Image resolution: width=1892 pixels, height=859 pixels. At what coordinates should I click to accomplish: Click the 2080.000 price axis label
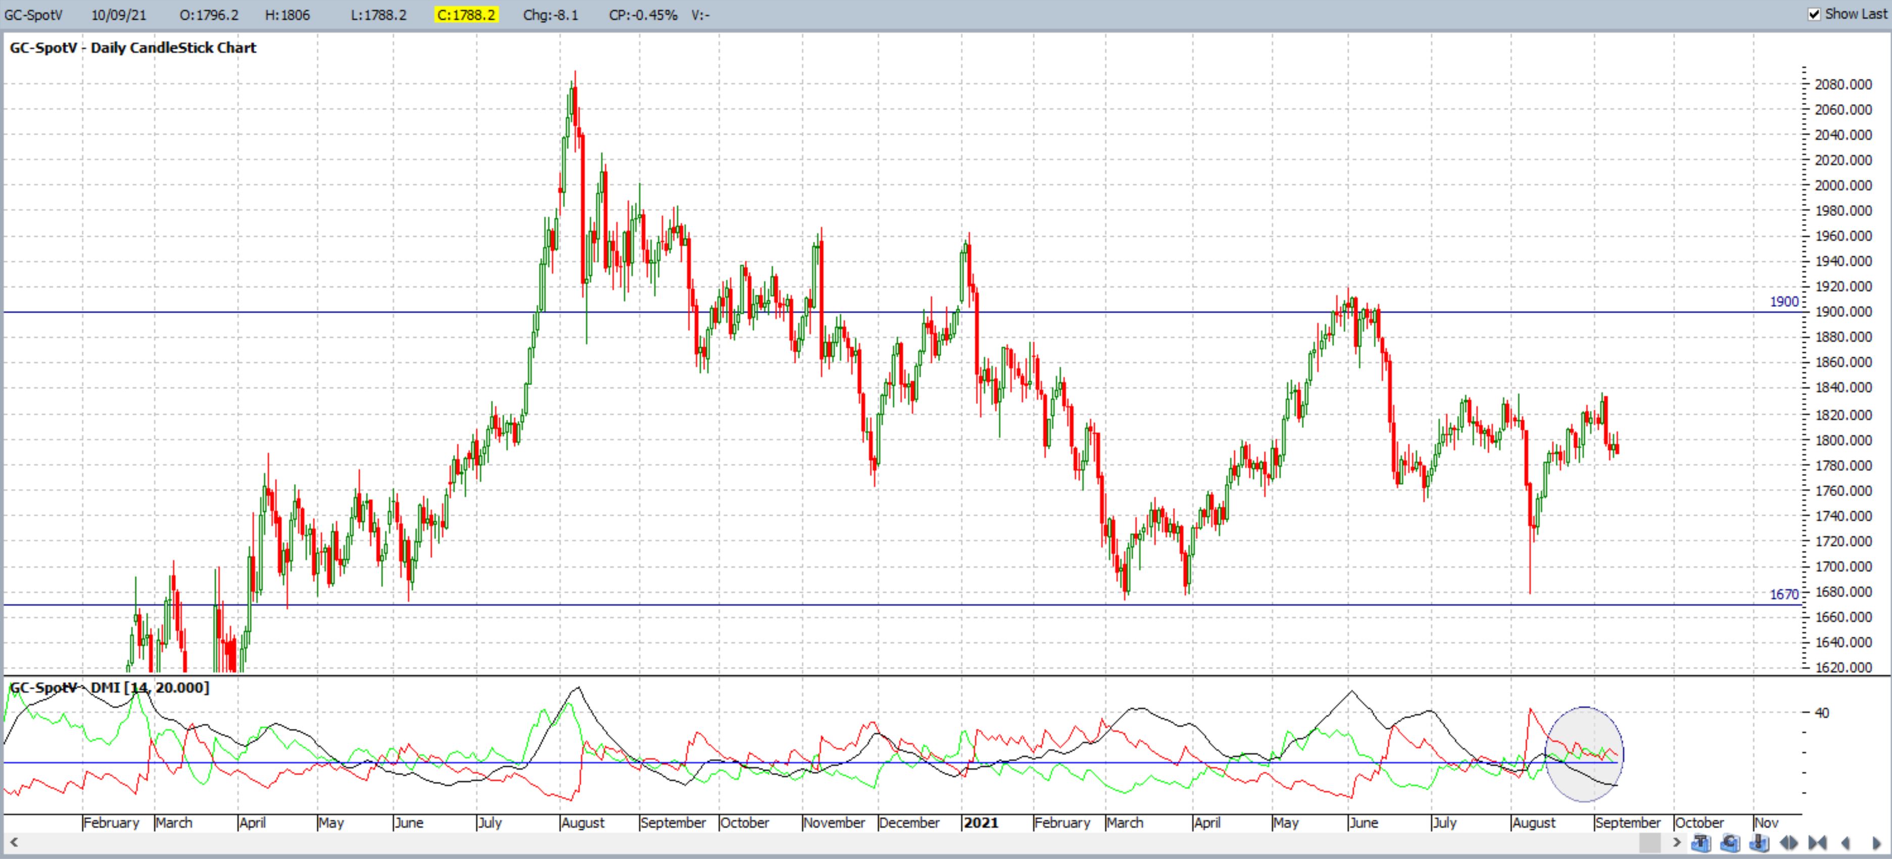(1843, 84)
